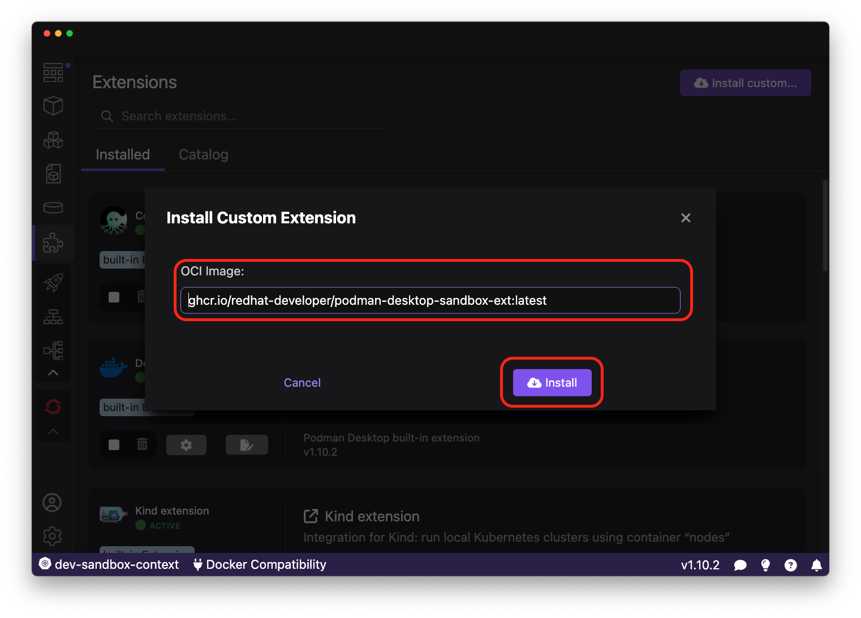This screenshot has width=861, height=618.
Task: Open the Pods stacked-cubes icon in sidebar
Action: point(53,140)
